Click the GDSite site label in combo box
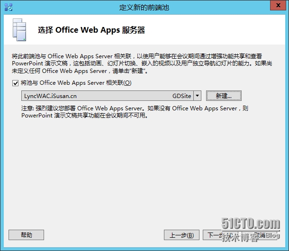Viewport: 289px width, 251px height. coord(182,96)
